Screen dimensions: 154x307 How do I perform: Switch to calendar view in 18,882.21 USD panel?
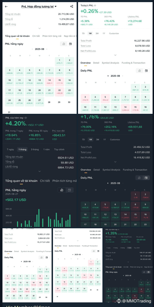tap(47, 257)
